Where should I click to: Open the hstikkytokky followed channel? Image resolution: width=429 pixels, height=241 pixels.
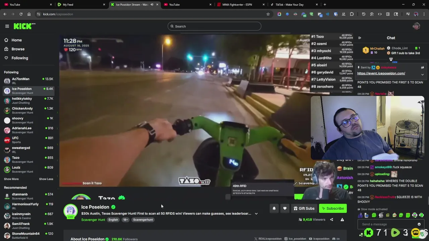(28, 101)
